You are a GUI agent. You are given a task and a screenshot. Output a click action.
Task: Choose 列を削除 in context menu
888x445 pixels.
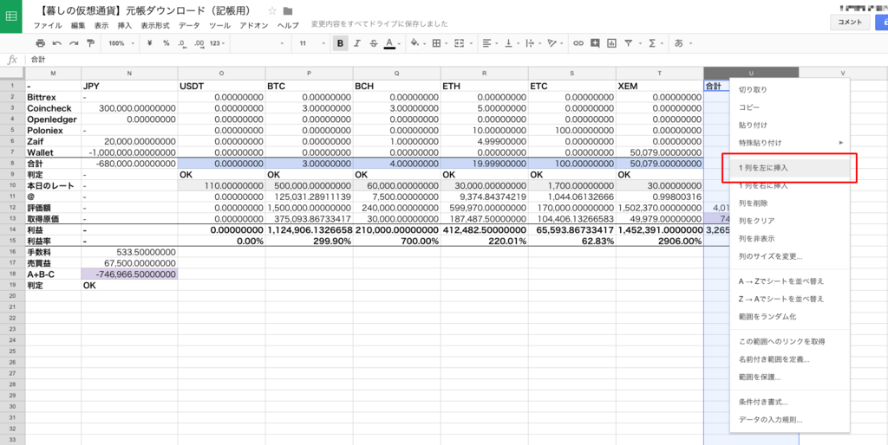pyautogui.click(x=790, y=203)
